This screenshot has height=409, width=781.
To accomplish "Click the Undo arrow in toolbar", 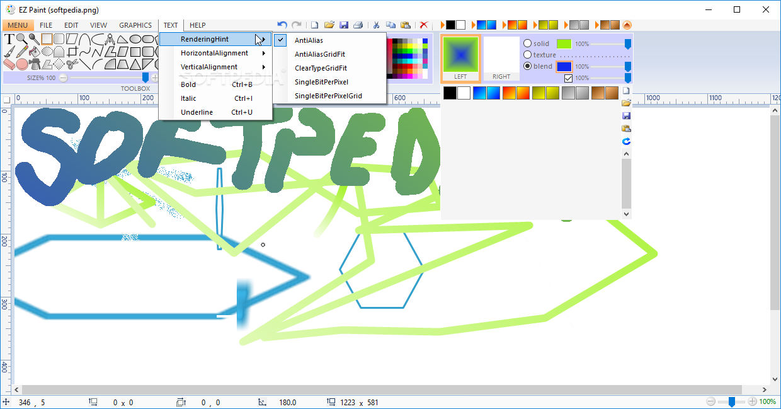I will point(282,25).
